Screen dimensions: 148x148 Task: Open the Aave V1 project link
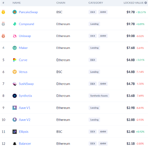(x=24, y=108)
